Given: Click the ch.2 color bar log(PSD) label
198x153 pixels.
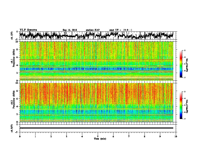Looking at the screenshot, I should pos(187,106).
